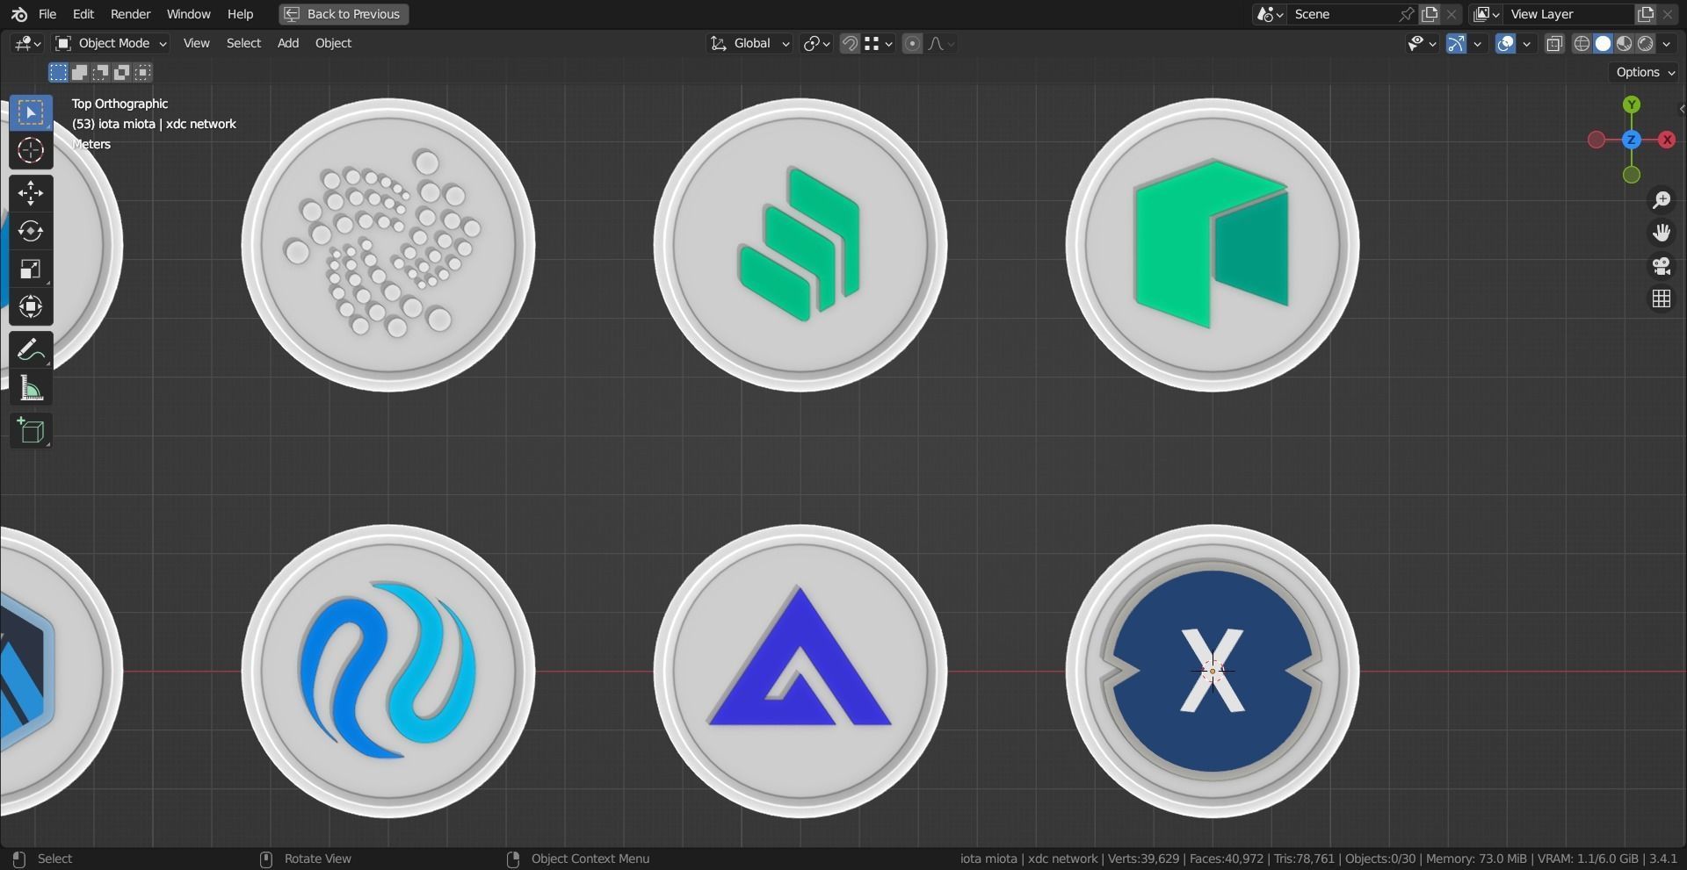Set selection mode to intersect
Viewport: 1687px width, 870px height.
142,72
